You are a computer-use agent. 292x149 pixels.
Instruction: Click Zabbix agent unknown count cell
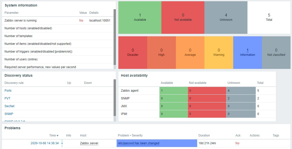pos(241,91)
